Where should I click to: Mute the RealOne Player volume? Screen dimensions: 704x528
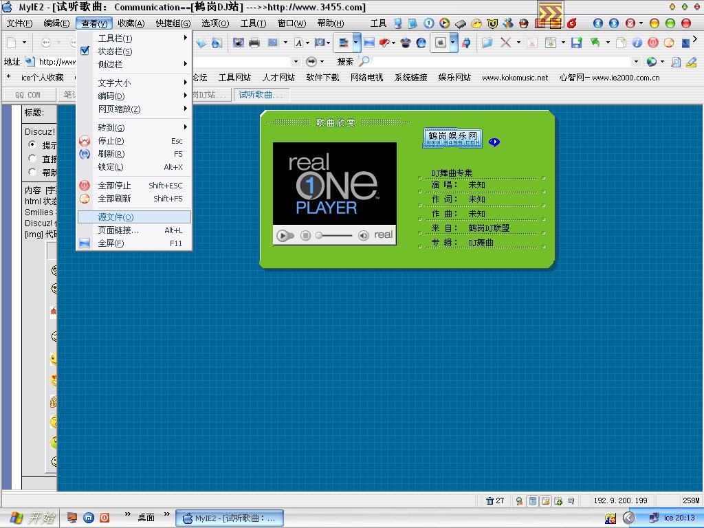(363, 235)
